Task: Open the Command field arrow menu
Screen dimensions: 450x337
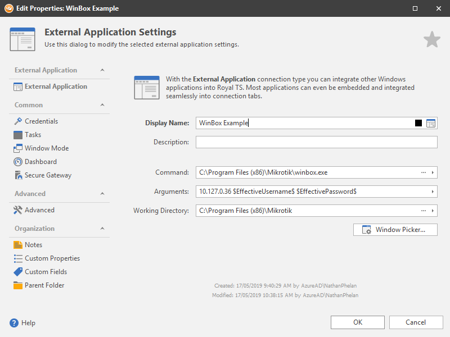Action: (433, 173)
